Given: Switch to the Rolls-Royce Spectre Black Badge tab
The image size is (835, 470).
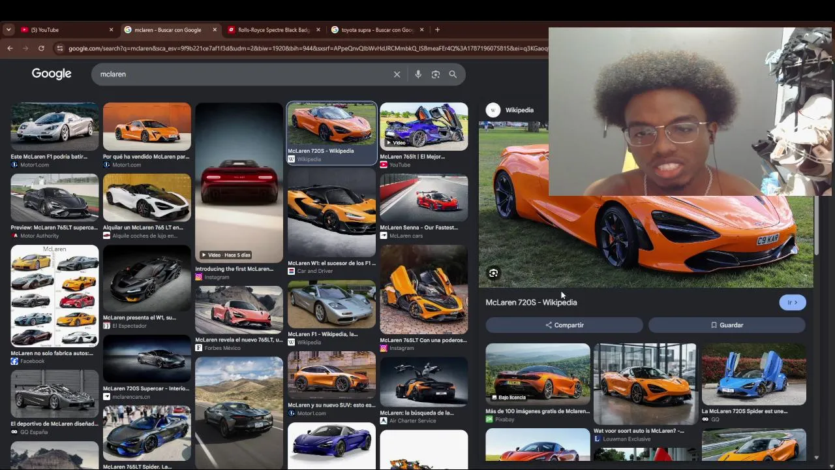Looking at the screenshot, I should [x=273, y=29].
